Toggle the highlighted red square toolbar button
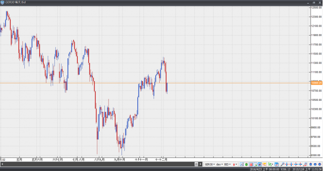This screenshot has height=171, width=324. coord(251,164)
